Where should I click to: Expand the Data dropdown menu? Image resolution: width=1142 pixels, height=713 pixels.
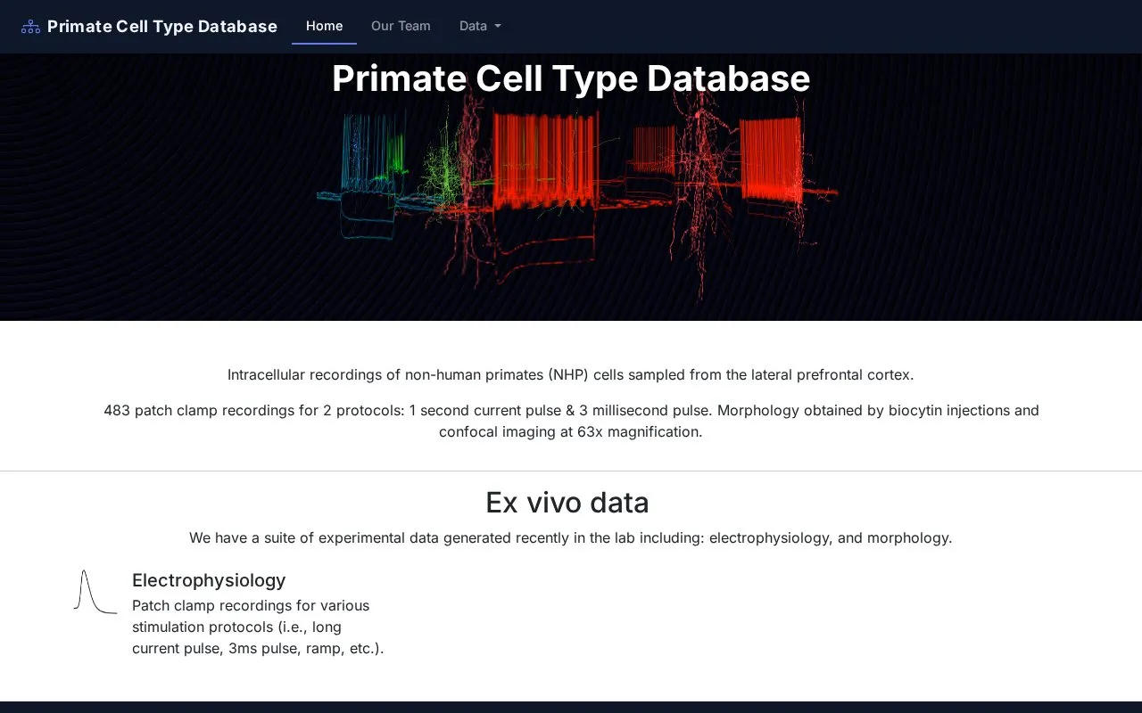point(480,26)
